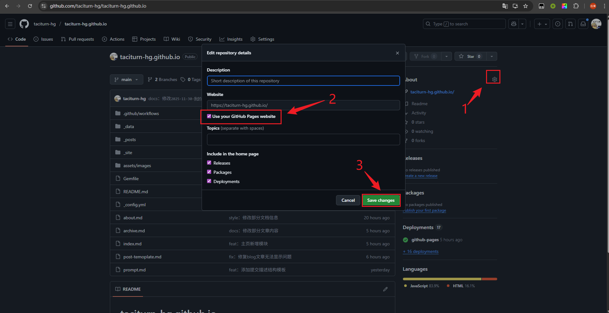Click the Save changes button
This screenshot has height=313, width=609.
tap(381, 200)
